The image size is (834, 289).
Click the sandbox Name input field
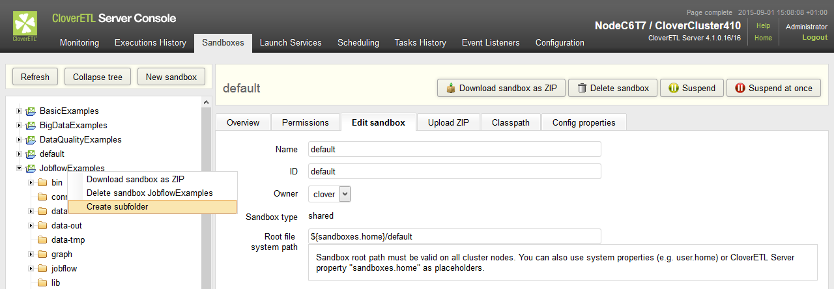point(454,149)
